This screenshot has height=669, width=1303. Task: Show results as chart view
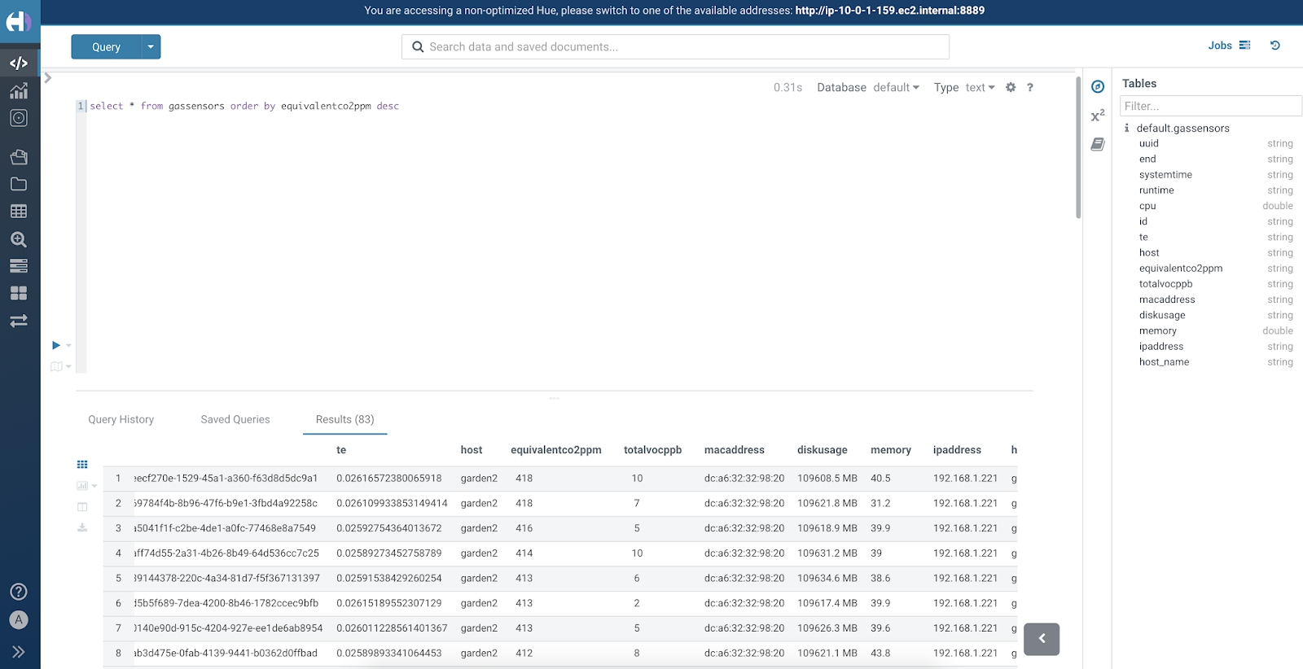click(81, 486)
